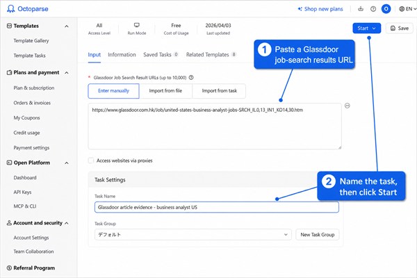417x278 pixels.
Task: Open Team Collaboration
Action: (x=34, y=252)
